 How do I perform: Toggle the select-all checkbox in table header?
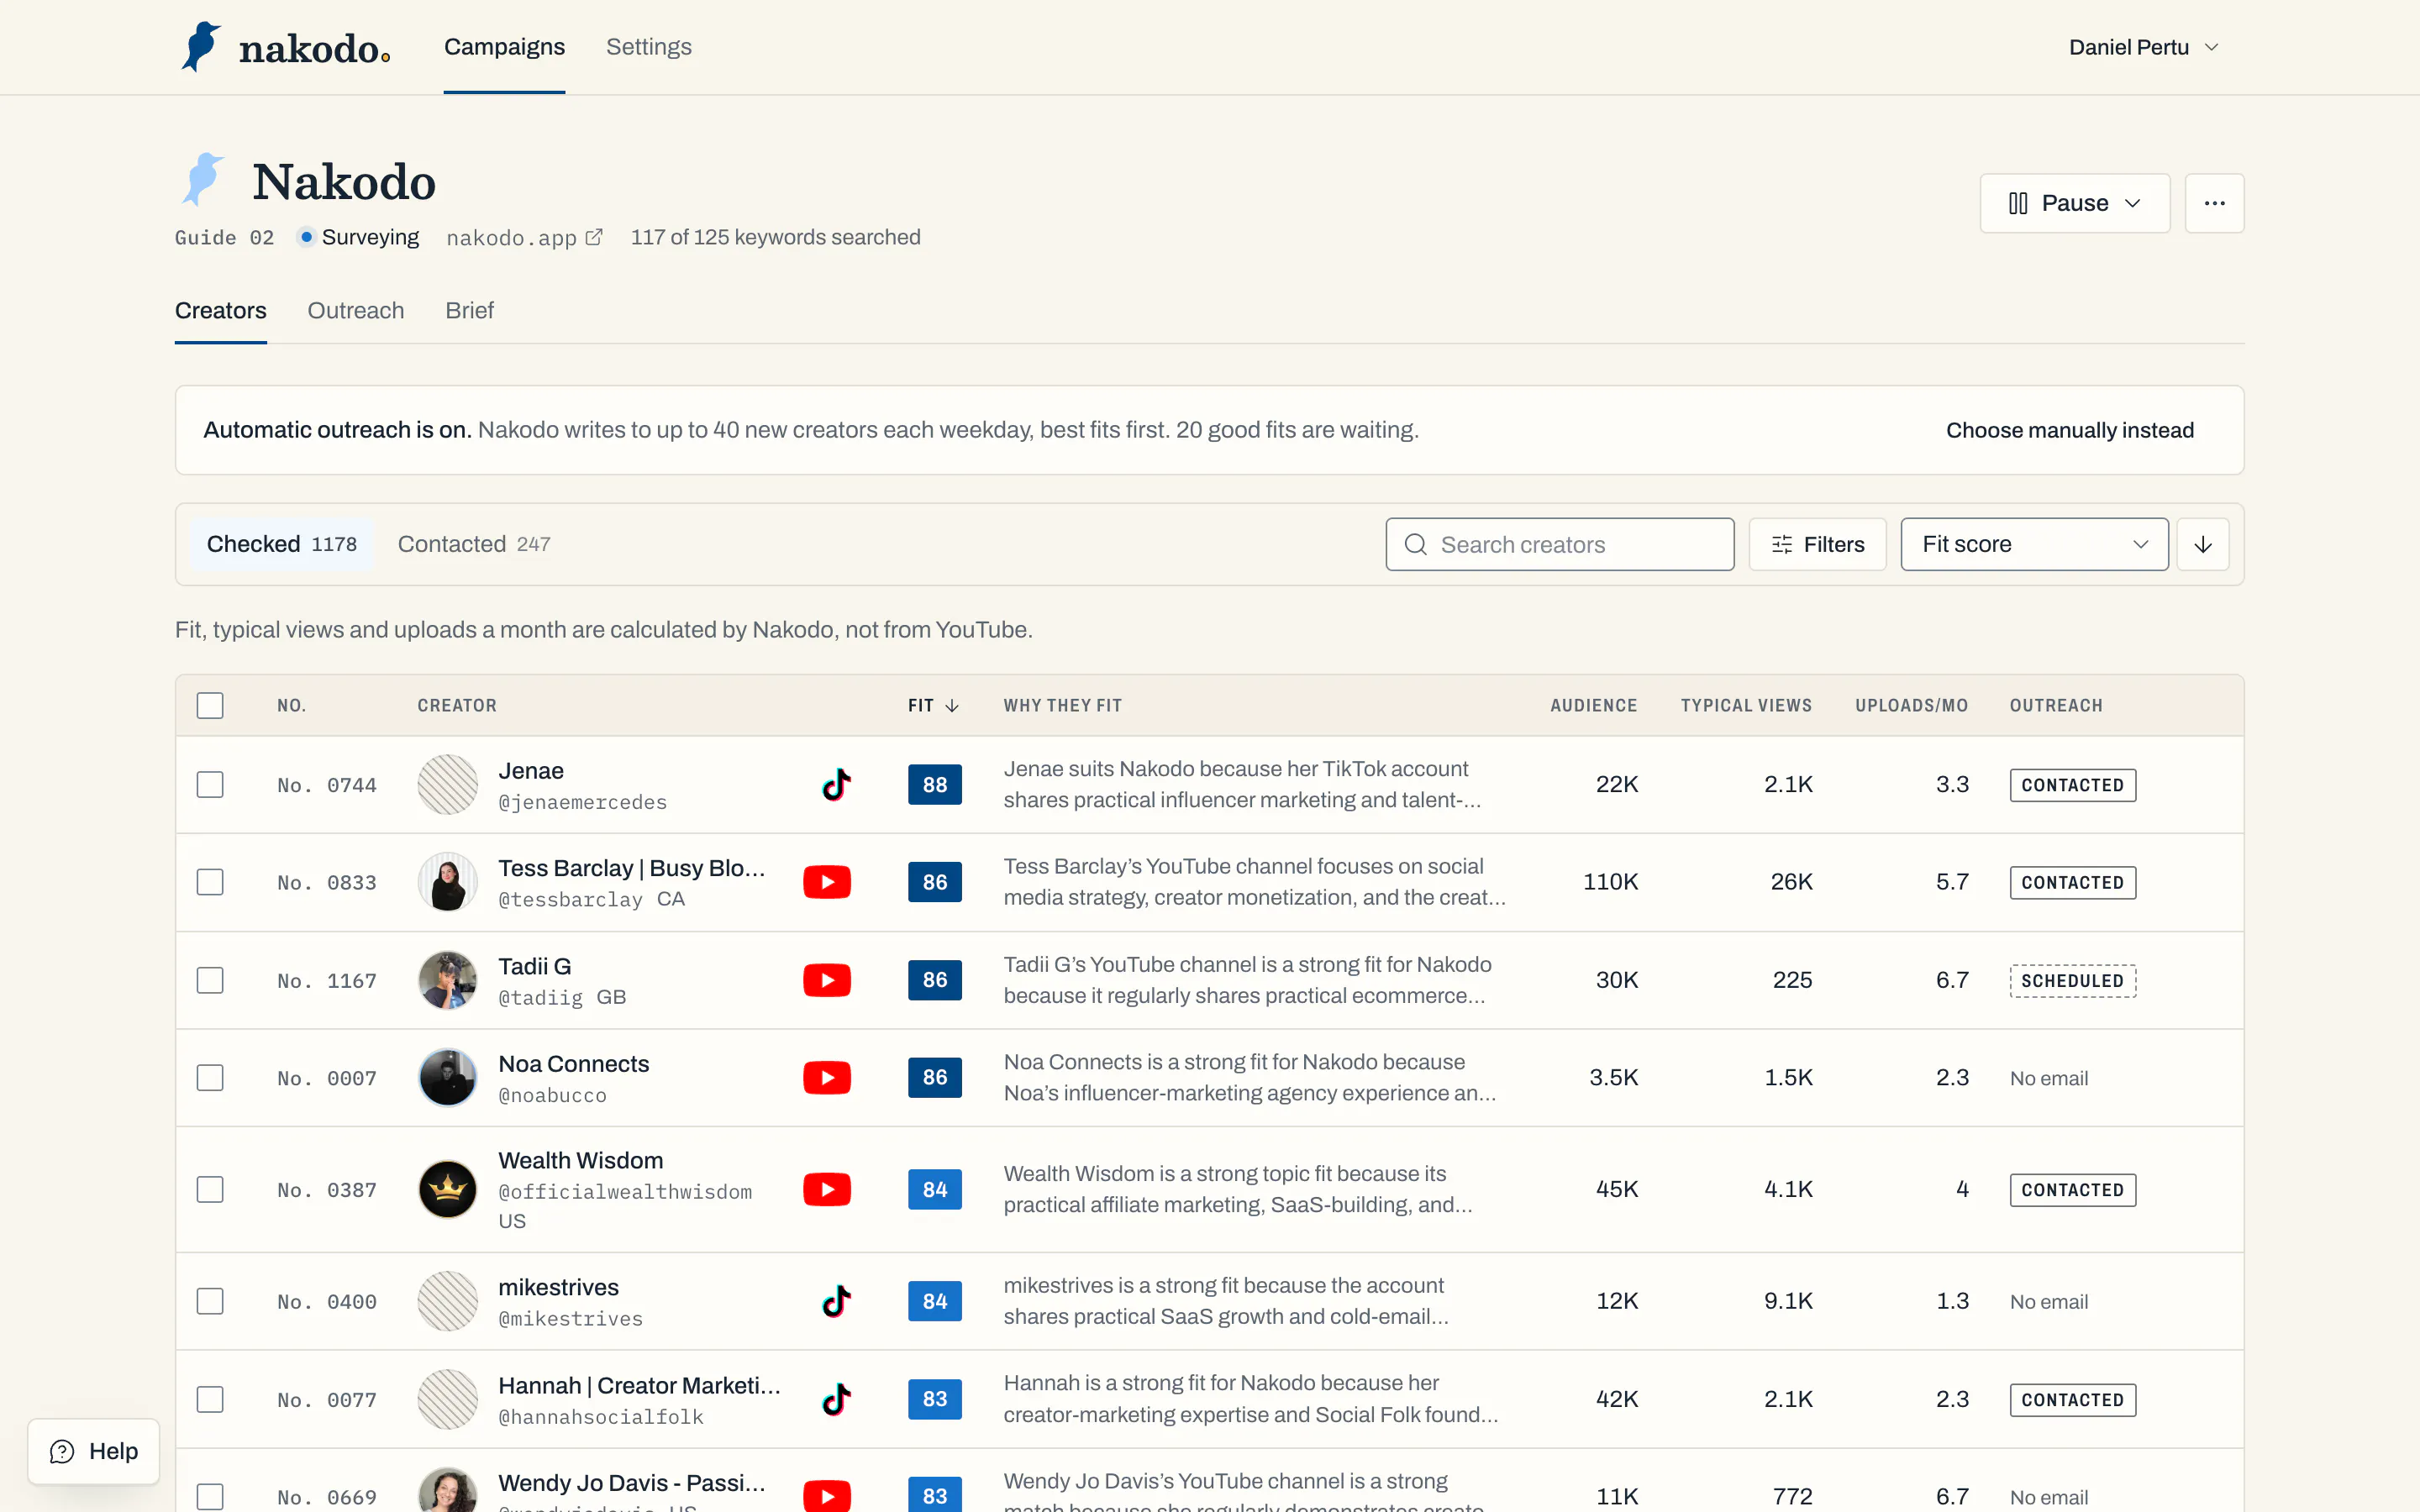pyautogui.click(x=210, y=705)
